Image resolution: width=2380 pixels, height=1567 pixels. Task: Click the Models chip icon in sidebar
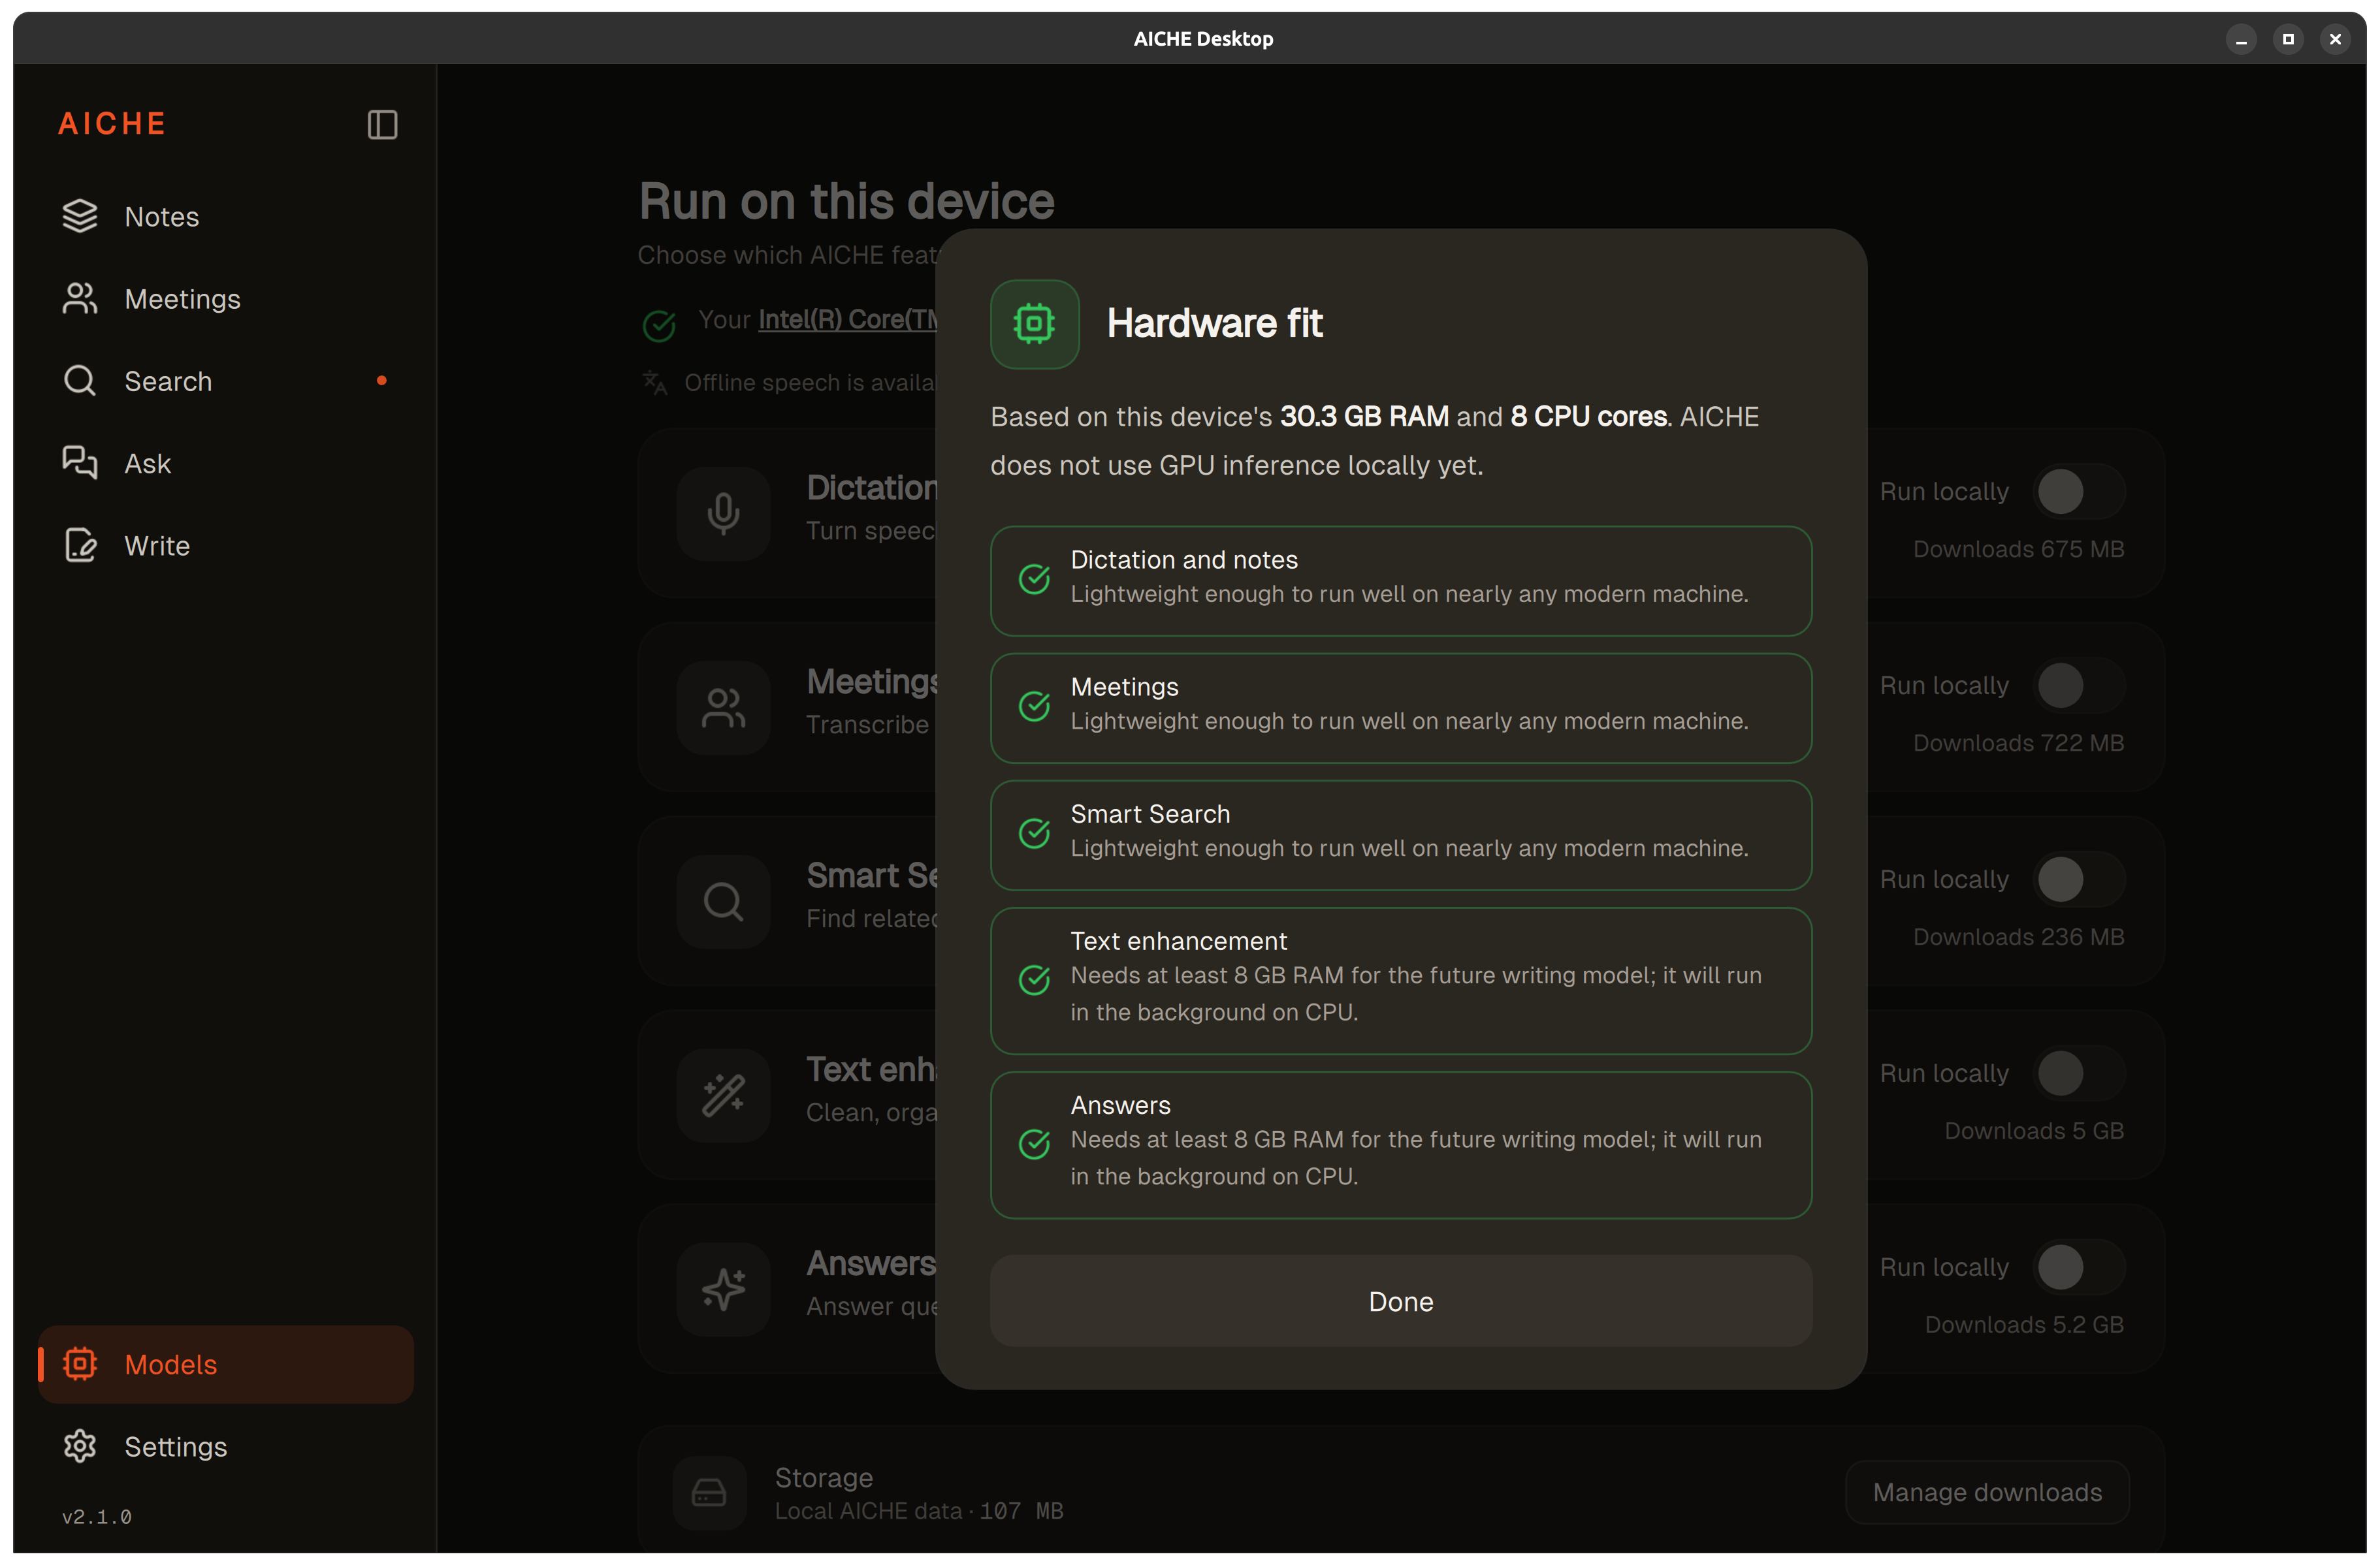pos(80,1364)
